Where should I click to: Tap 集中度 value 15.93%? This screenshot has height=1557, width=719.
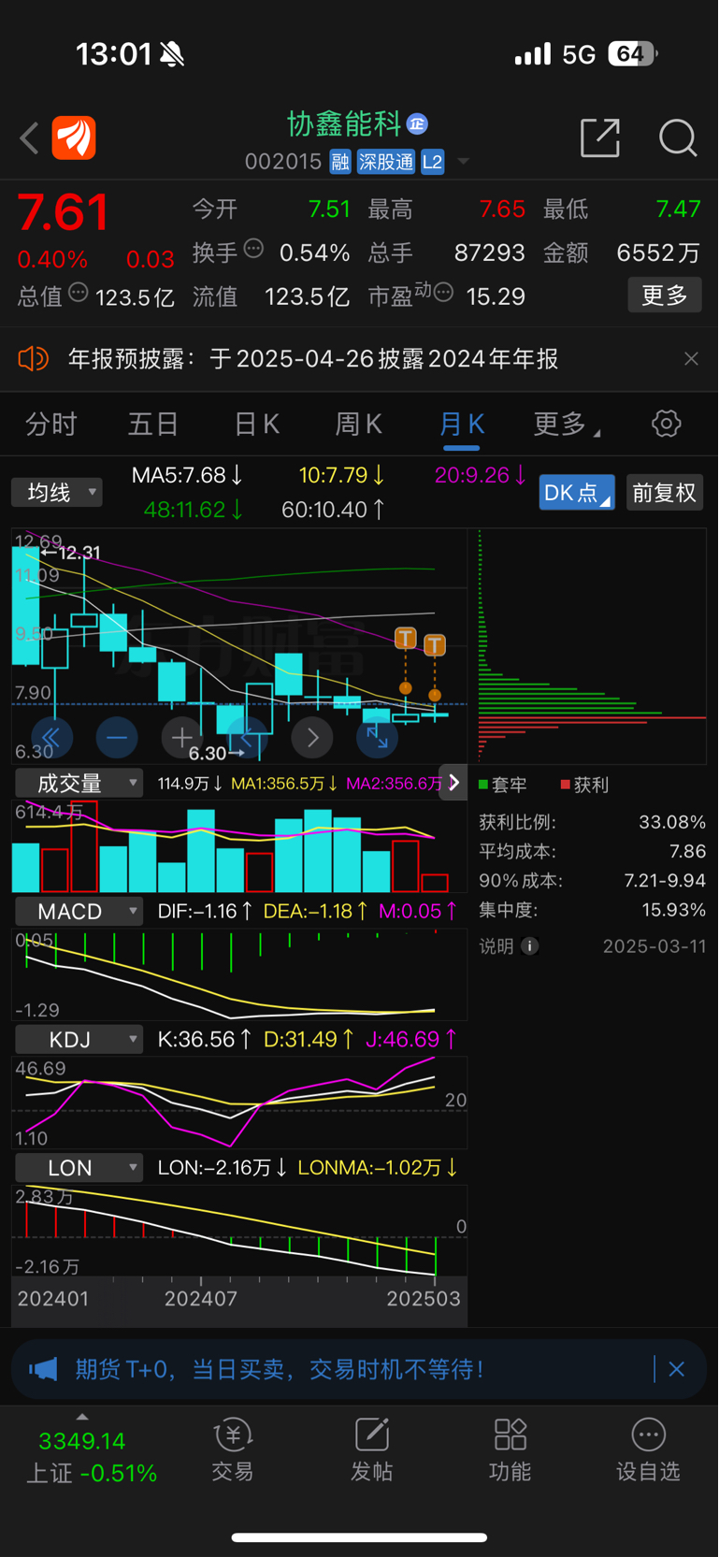click(673, 909)
